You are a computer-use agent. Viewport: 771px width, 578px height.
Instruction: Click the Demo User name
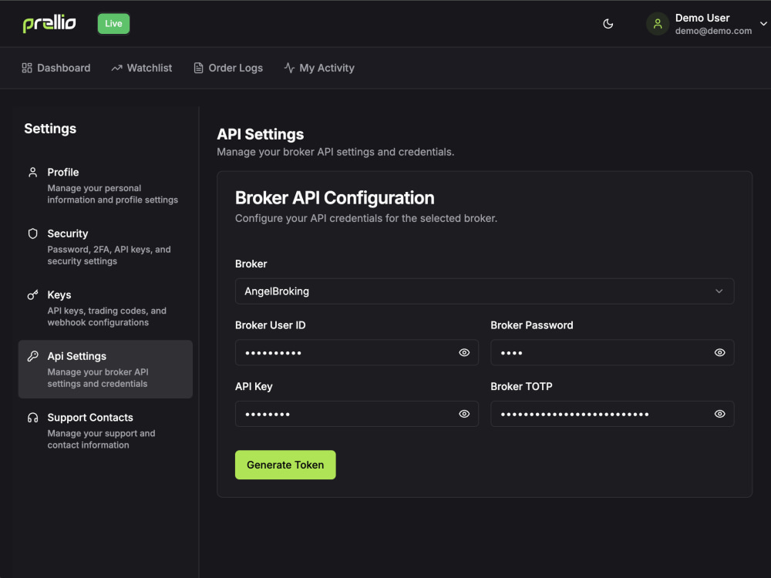tap(702, 18)
